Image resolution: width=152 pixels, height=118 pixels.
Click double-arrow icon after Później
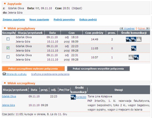click(x=148, y=28)
